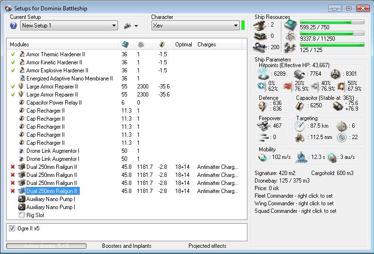374x254 pixels.
Task: Click the powergrid column header icon
Action: click(x=141, y=44)
